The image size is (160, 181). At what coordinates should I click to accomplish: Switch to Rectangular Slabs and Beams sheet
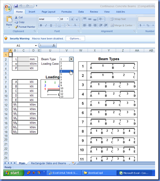pyautogui.click(x=48, y=163)
